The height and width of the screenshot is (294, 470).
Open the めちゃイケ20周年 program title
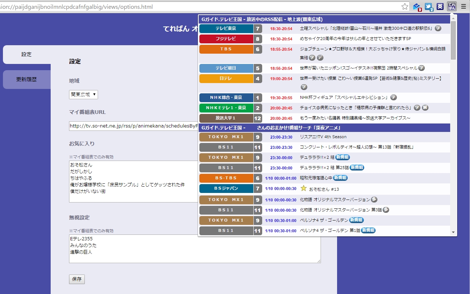(x=355, y=39)
